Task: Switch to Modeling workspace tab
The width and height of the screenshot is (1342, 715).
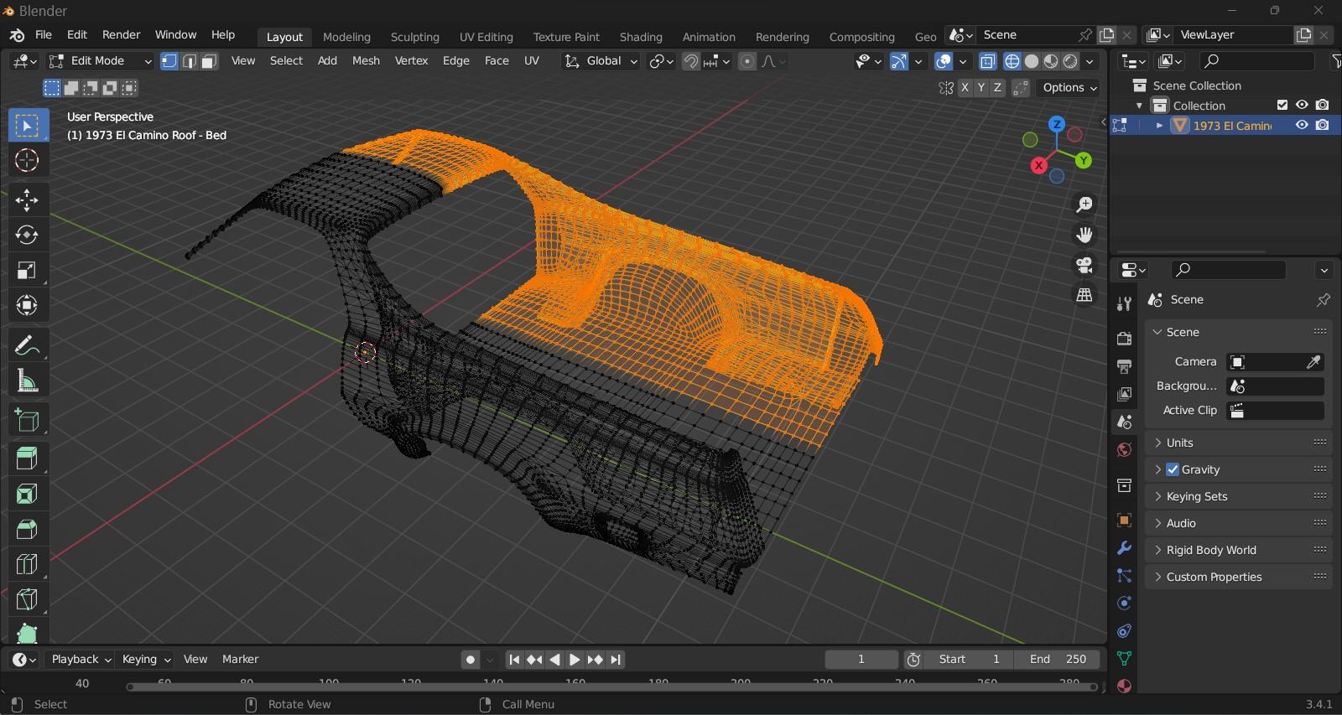Action: tap(346, 37)
